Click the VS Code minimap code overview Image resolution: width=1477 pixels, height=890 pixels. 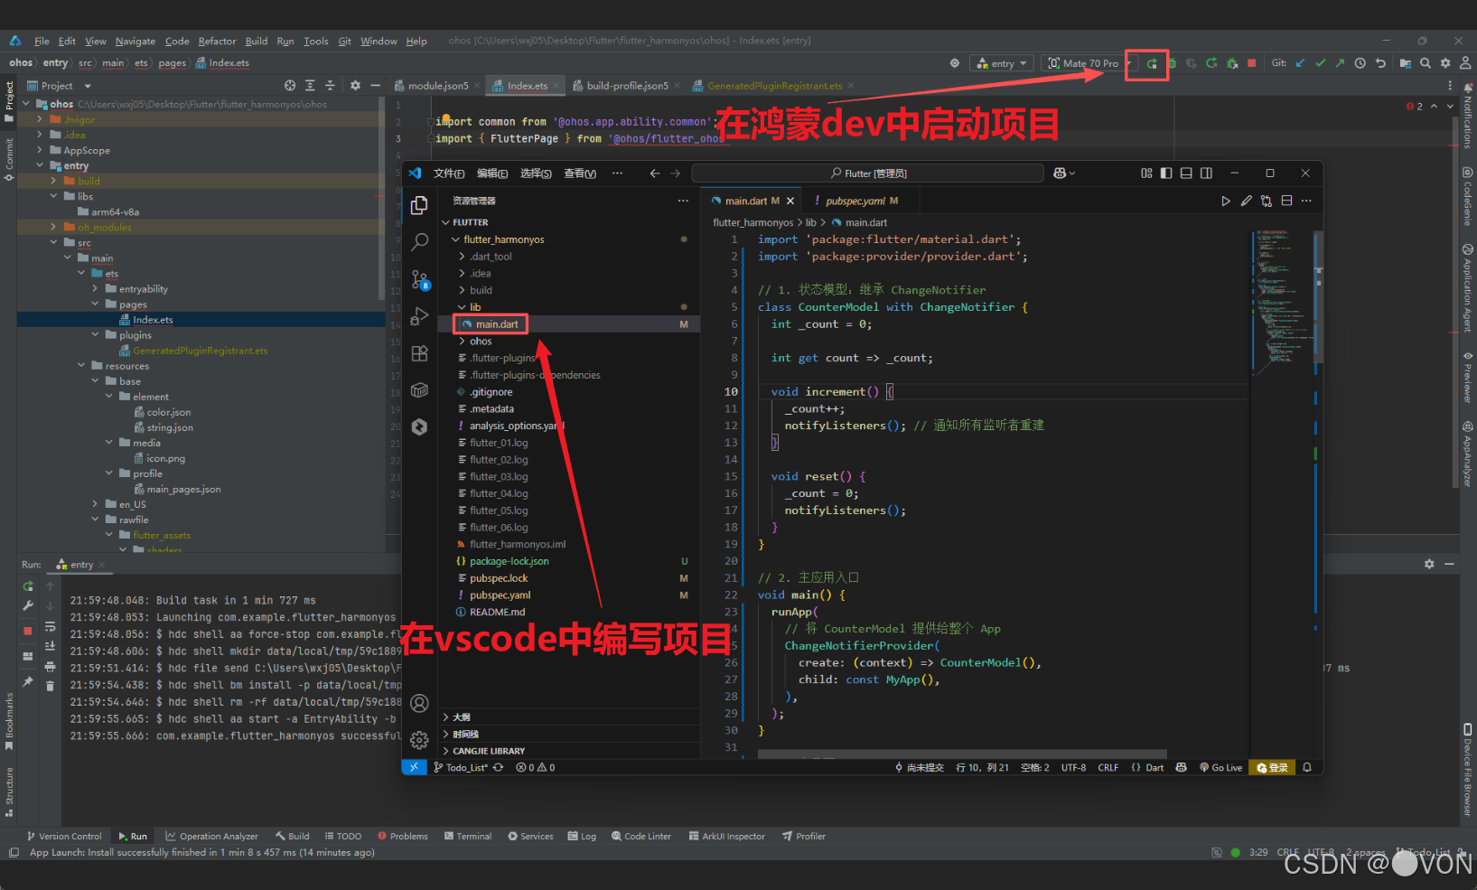point(1283,303)
